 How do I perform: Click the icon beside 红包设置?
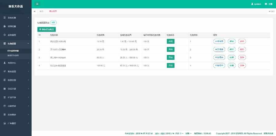5,43
